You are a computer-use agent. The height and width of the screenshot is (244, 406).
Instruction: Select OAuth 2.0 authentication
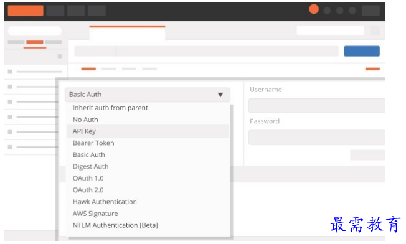point(88,190)
